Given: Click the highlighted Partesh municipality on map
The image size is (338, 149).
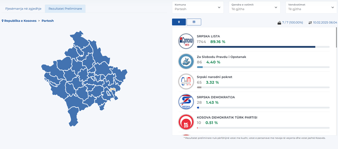Looking at the screenshot, I should click(x=112, y=90).
